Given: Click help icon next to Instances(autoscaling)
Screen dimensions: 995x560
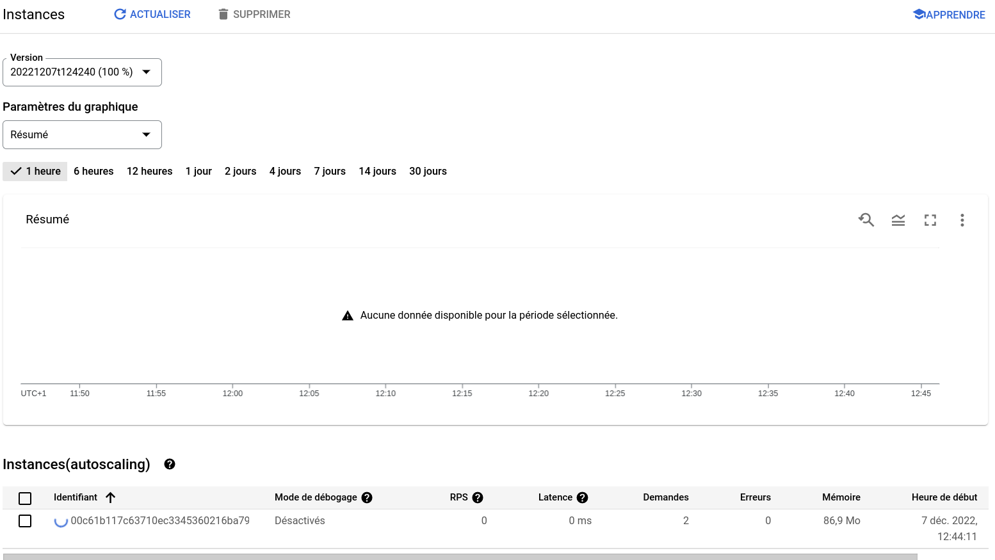Looking at the screenshot, I should [x=170, y=464].
